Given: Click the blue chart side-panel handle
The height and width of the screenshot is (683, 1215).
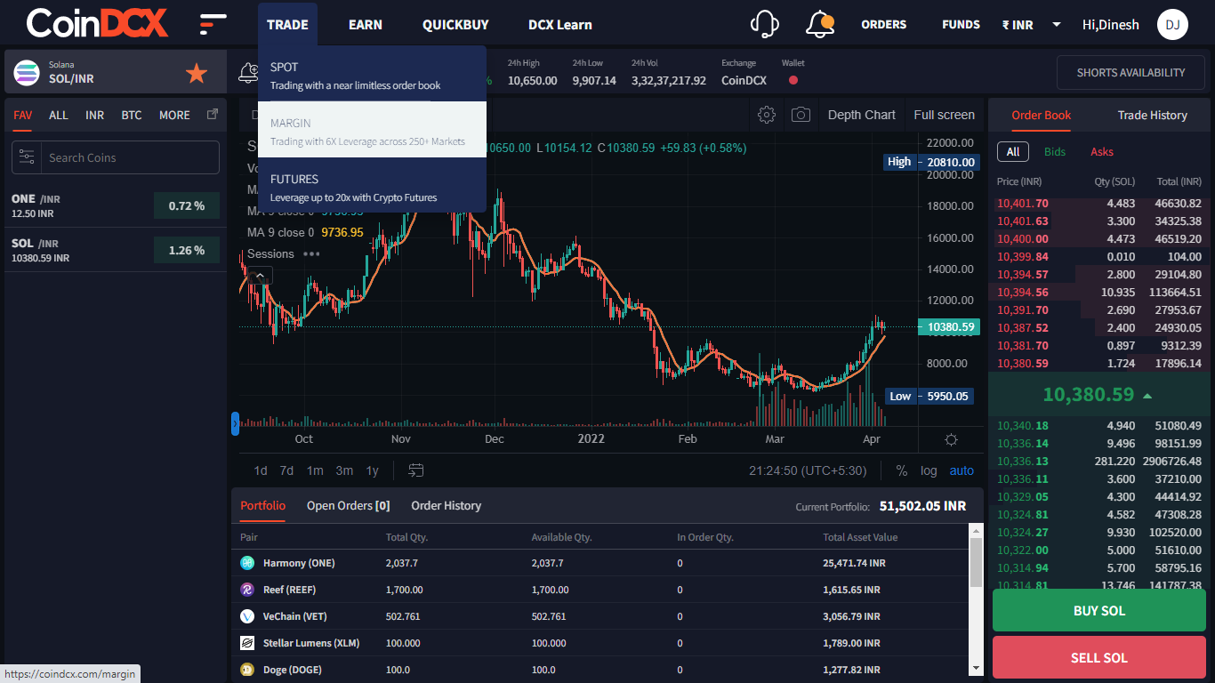Looking at the screenshot, I should click(x=235, y=423).
